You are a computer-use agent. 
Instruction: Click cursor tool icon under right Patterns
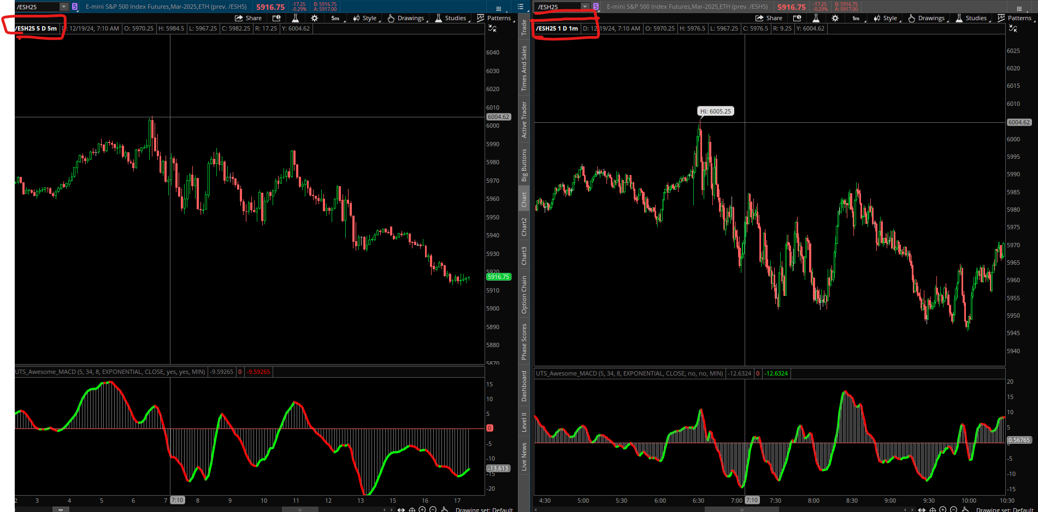(1013, 28)
